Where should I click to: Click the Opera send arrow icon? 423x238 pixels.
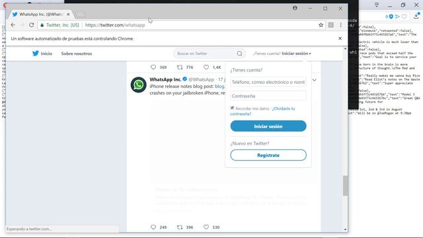397,17
